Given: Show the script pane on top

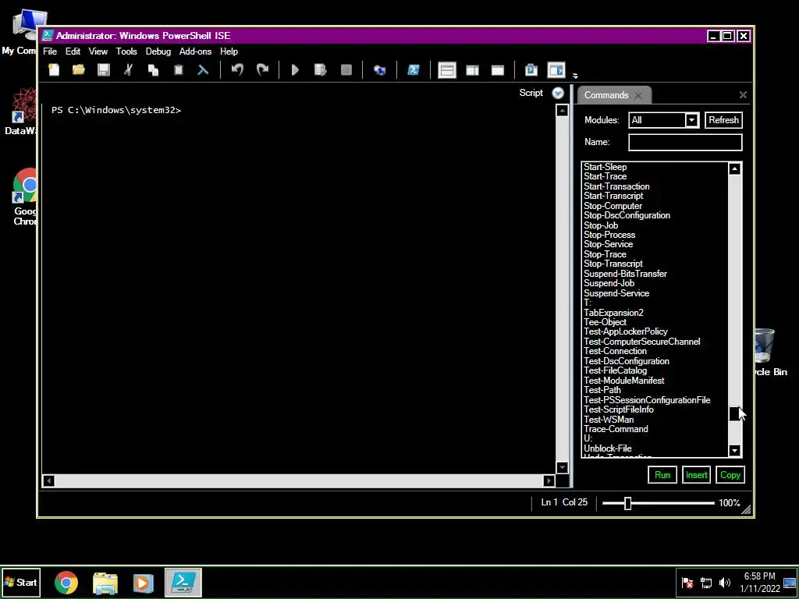Looking at the screenshot, I should pos(447,69).
